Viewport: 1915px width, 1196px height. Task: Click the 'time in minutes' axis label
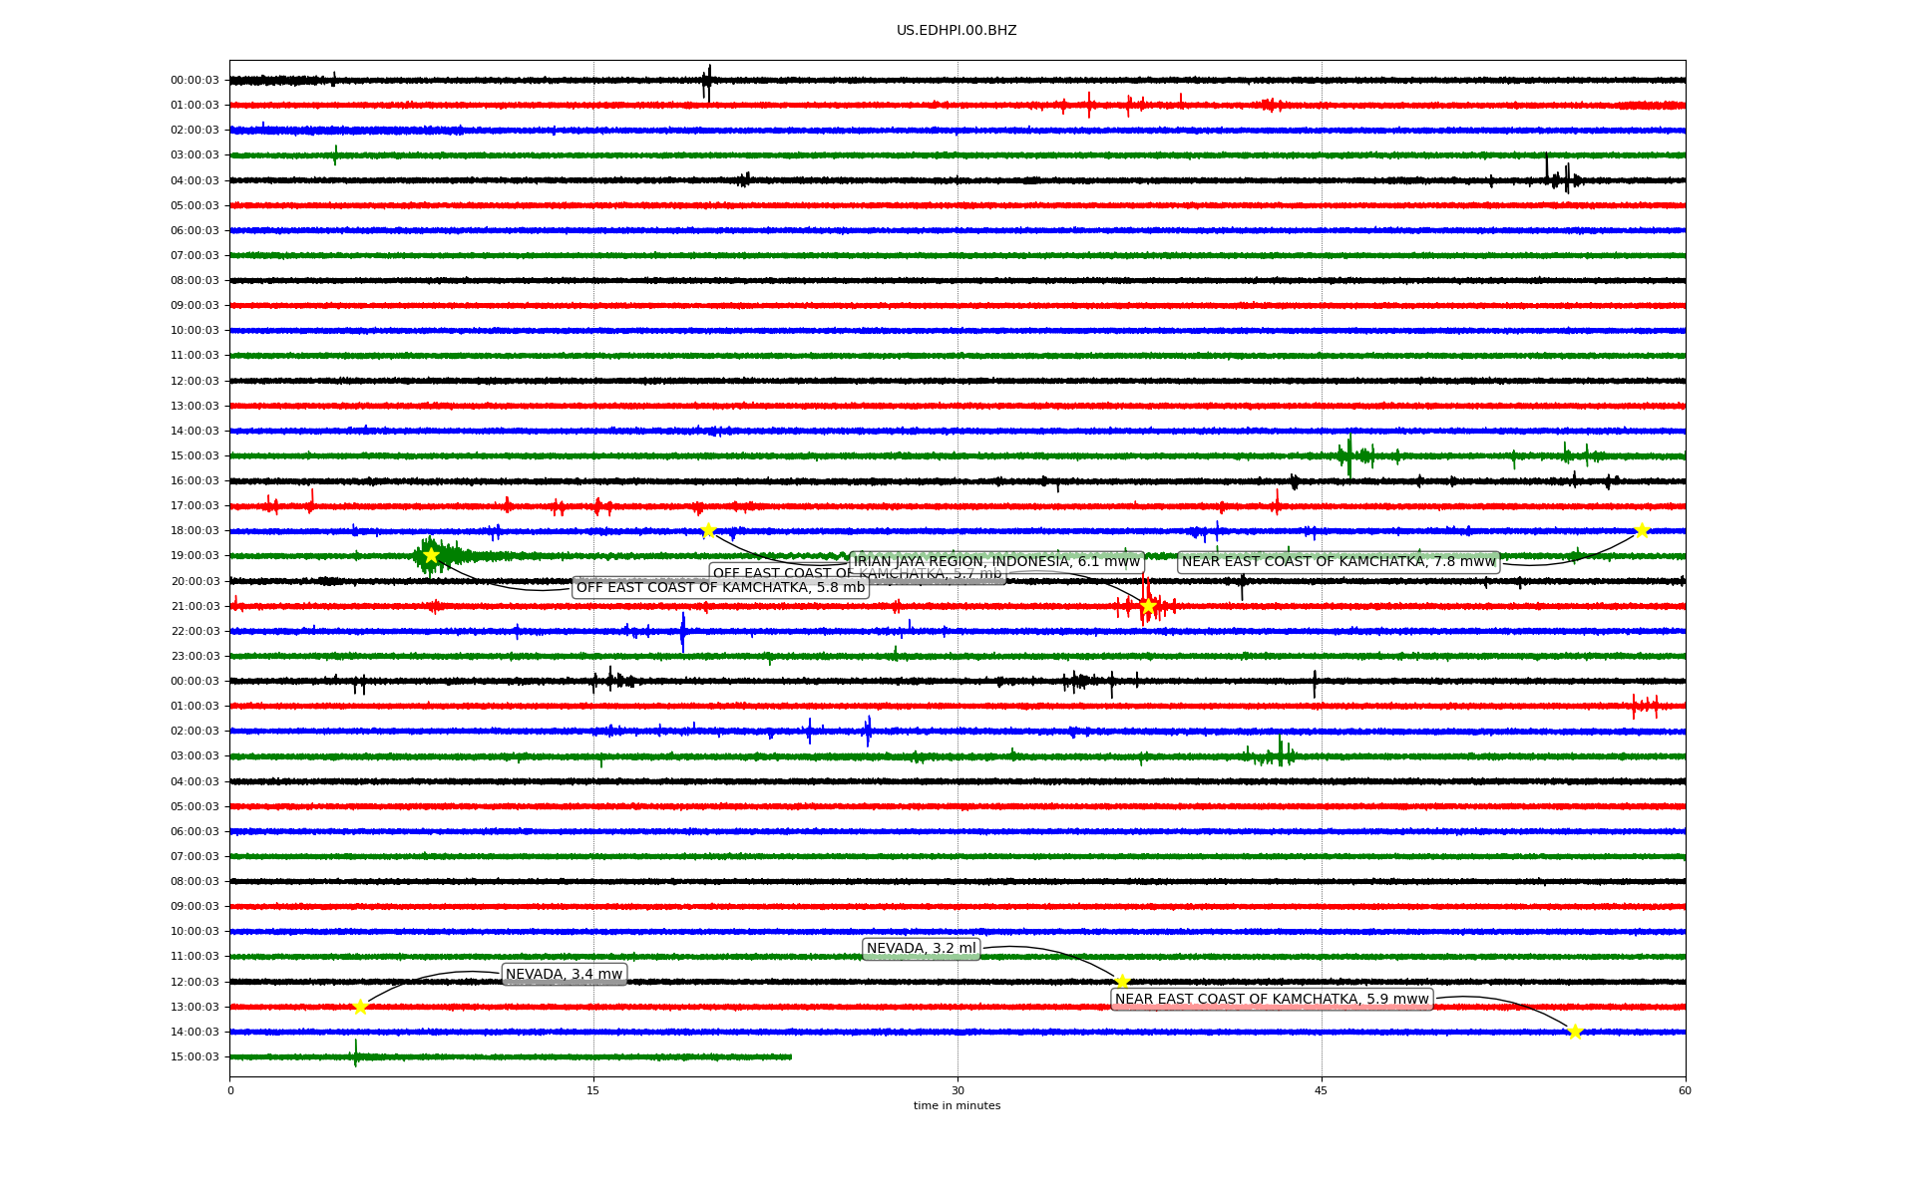(x=957, y=1106)
